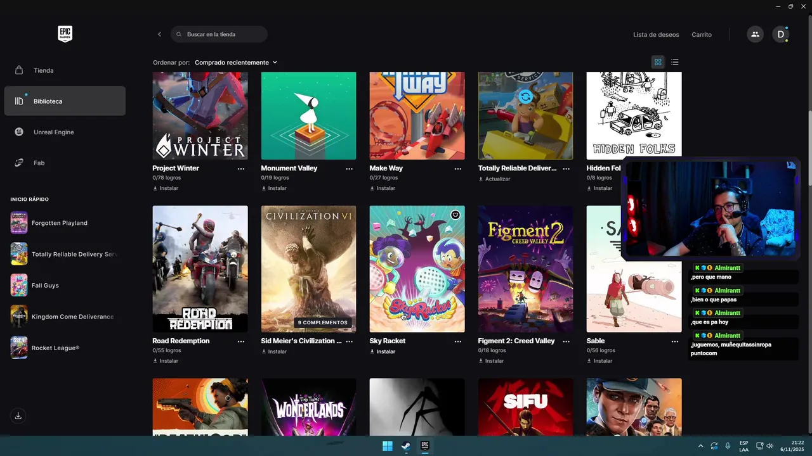This screenshot has height=456, width=812.
Task: Launch Kingdom Come Deliverance from quick launch
Action: pos(65,317)
